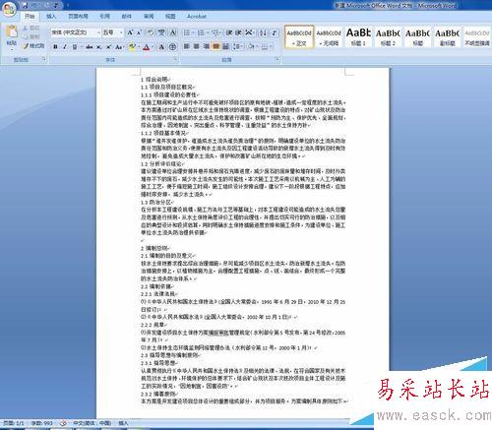Apply the 副标题 (Subtitle) style

pyautogui.click(x=448, y=36)
